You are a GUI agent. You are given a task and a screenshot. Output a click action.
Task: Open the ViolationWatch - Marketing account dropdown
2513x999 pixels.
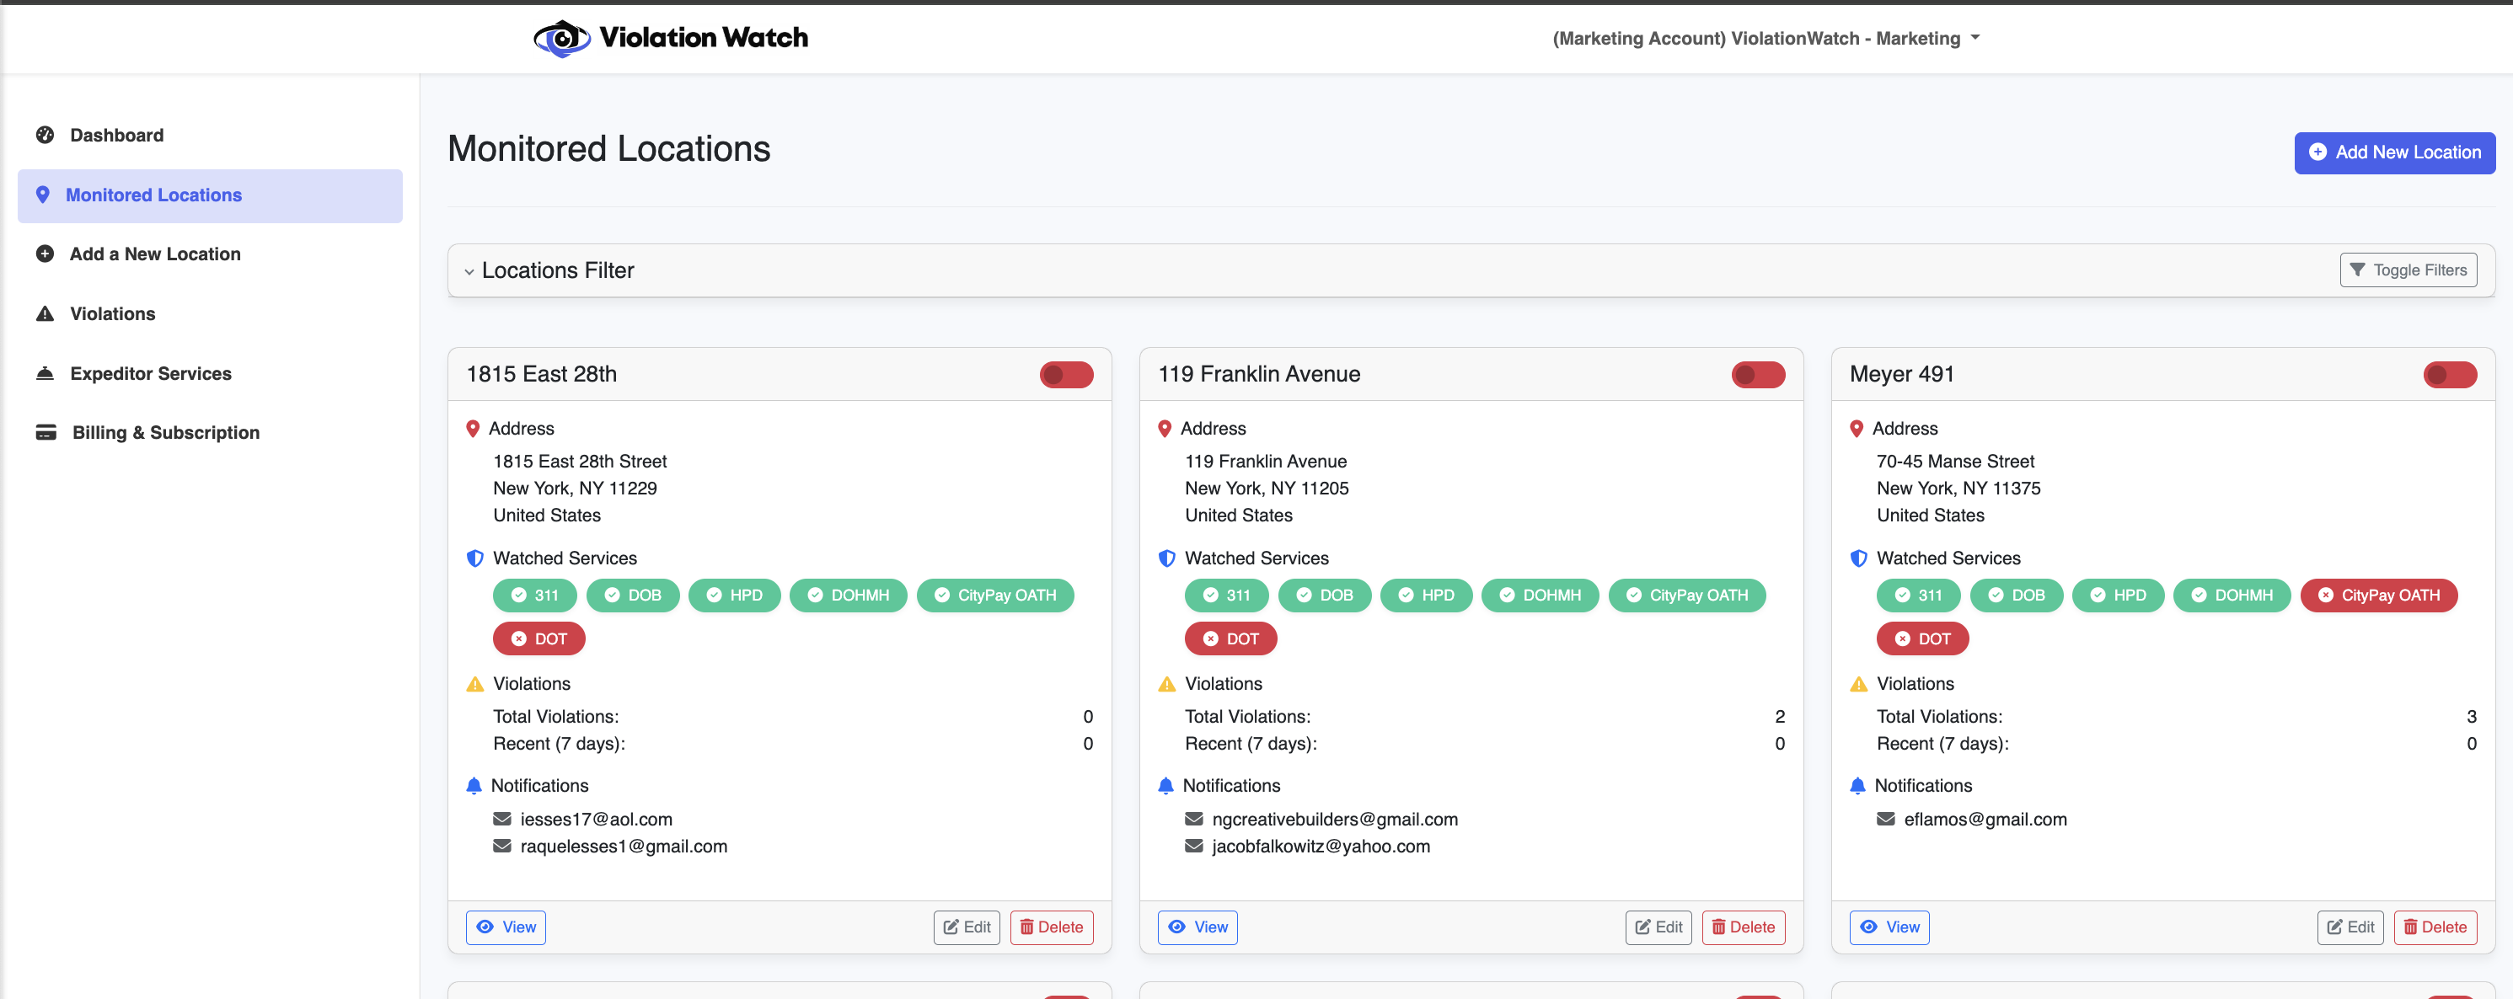[x=1766, y=38]
